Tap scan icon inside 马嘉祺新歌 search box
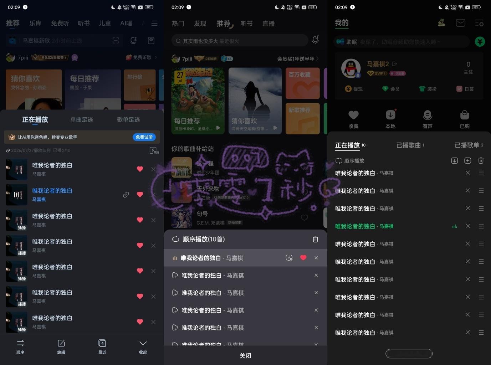Screen dimensions: 491x365 (116, 41)
